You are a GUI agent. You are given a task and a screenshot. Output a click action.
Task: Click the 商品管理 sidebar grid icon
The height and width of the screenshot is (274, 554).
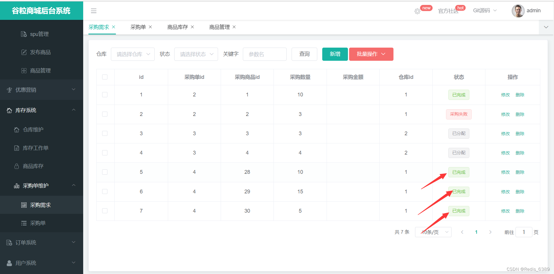click(24, 71)
